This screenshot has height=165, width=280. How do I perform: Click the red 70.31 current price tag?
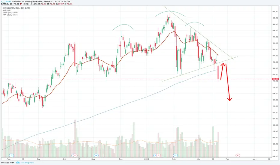click(x=275, y=79)
